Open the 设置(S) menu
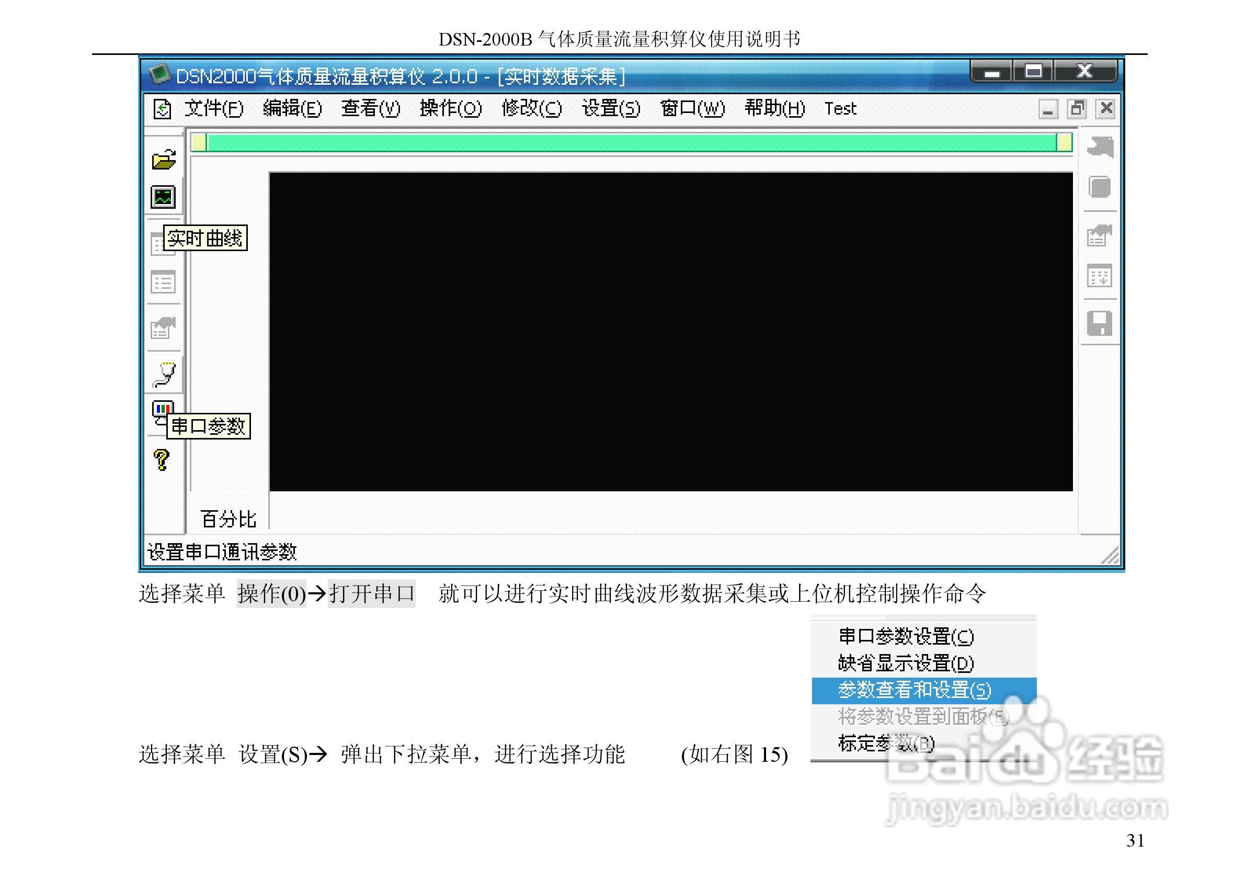This screenshot has height=878, width=1245. click(611, 108)
